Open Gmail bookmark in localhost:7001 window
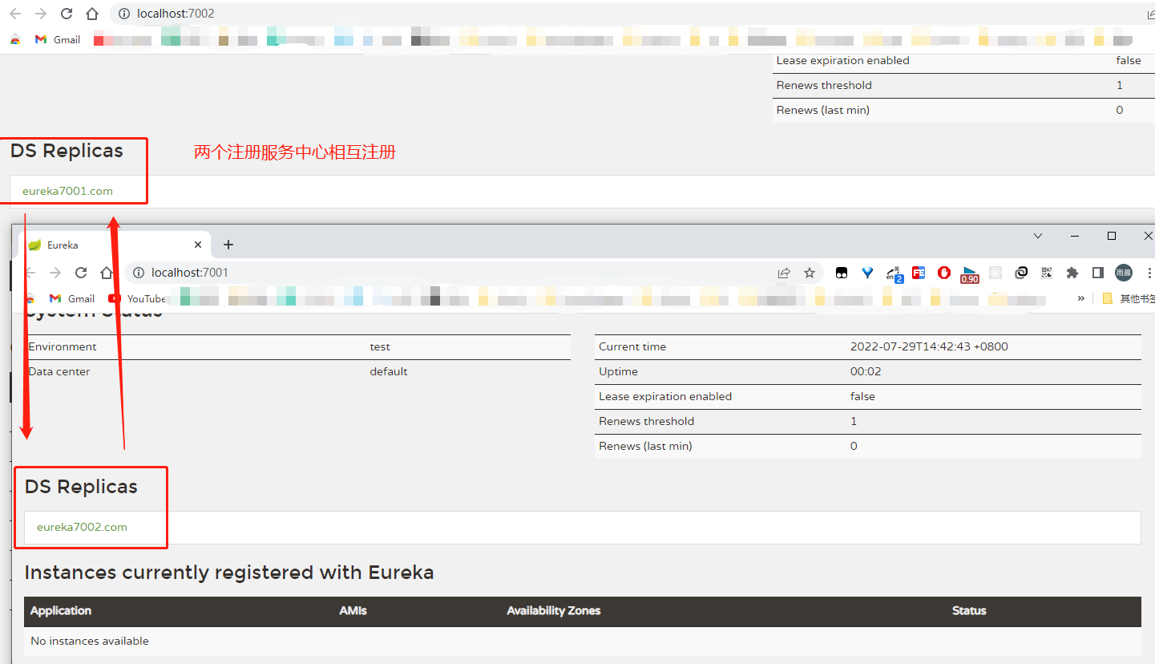 click(72, 298)
